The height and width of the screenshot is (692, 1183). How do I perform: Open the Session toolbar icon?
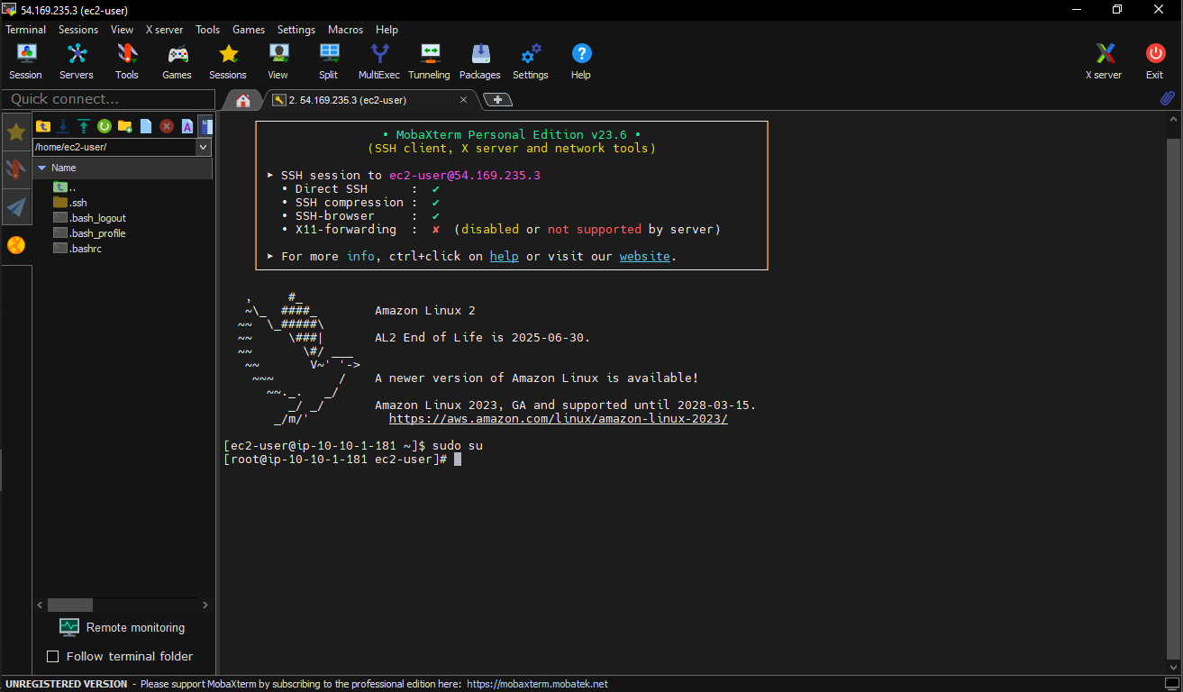tap(25, 61)
